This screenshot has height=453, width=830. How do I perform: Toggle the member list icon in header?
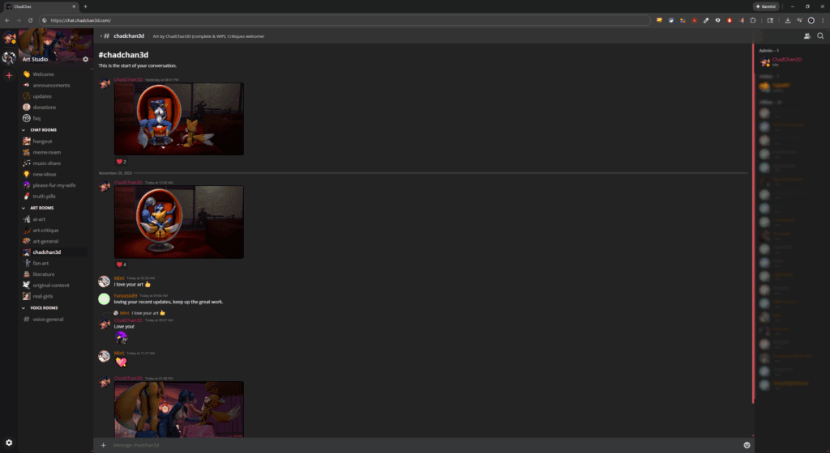tap(806, 36)
